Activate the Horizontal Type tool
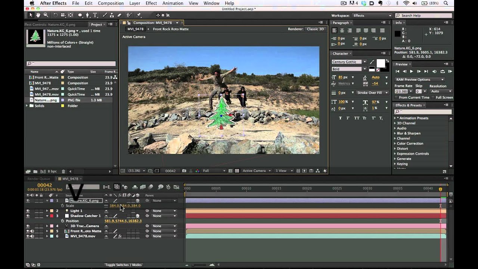Viewport: 478px width, 269px height. point(94,15)
